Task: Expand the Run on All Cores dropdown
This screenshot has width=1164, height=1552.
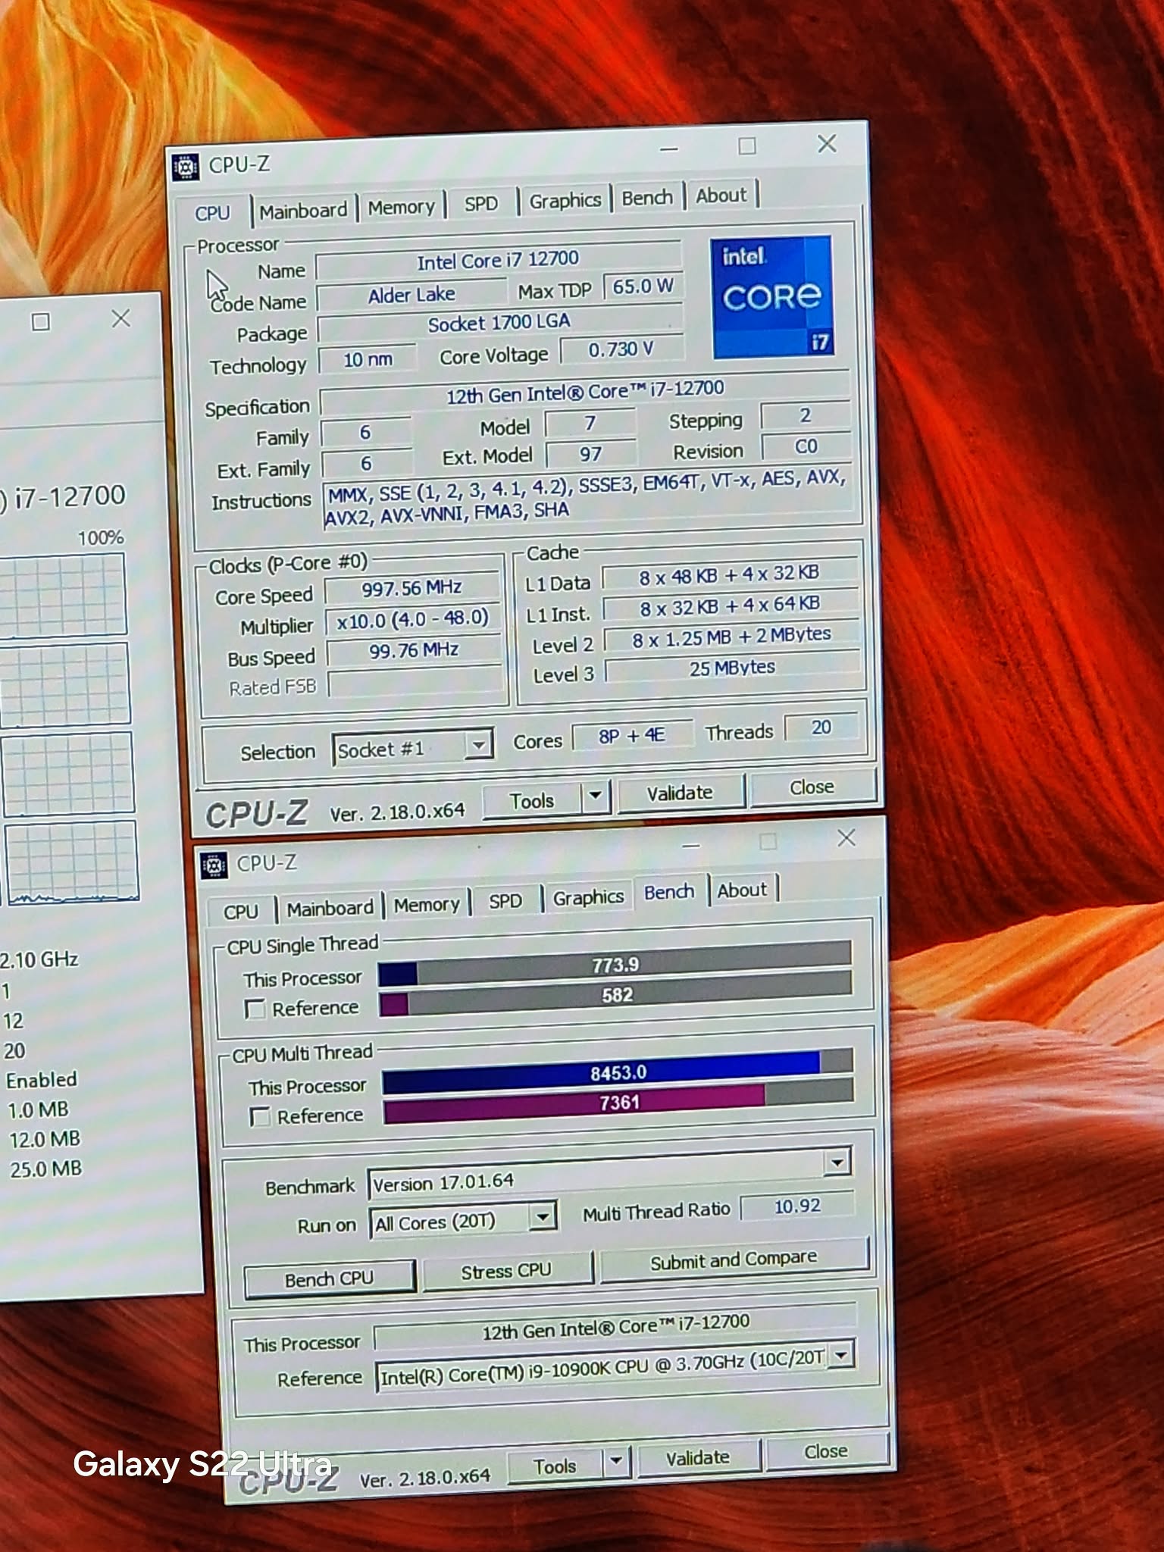Action: [x=542, y=1218]
